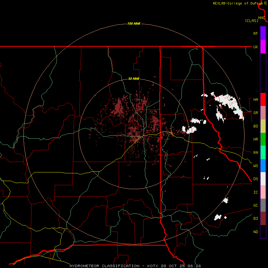
Task: Click the RF purple legend swatch
Action: [x=263, y=33]
